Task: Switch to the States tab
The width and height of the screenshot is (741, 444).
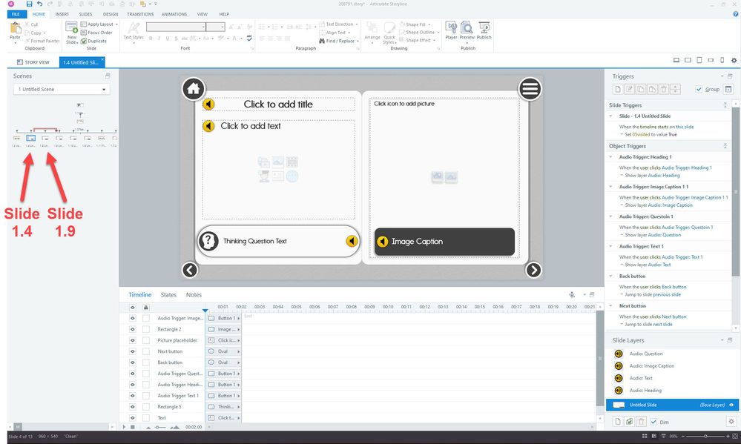Action: pos(168,295)
